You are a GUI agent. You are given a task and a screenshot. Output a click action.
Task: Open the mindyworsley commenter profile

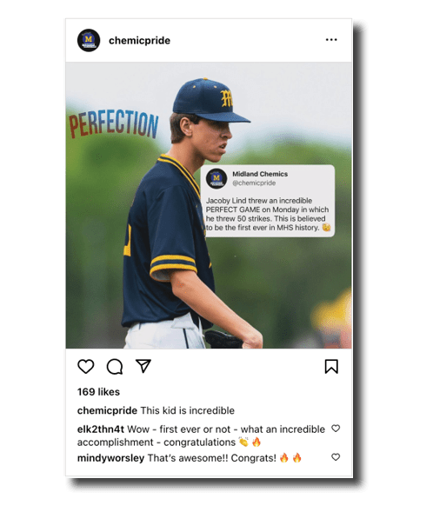pos(110,458)
